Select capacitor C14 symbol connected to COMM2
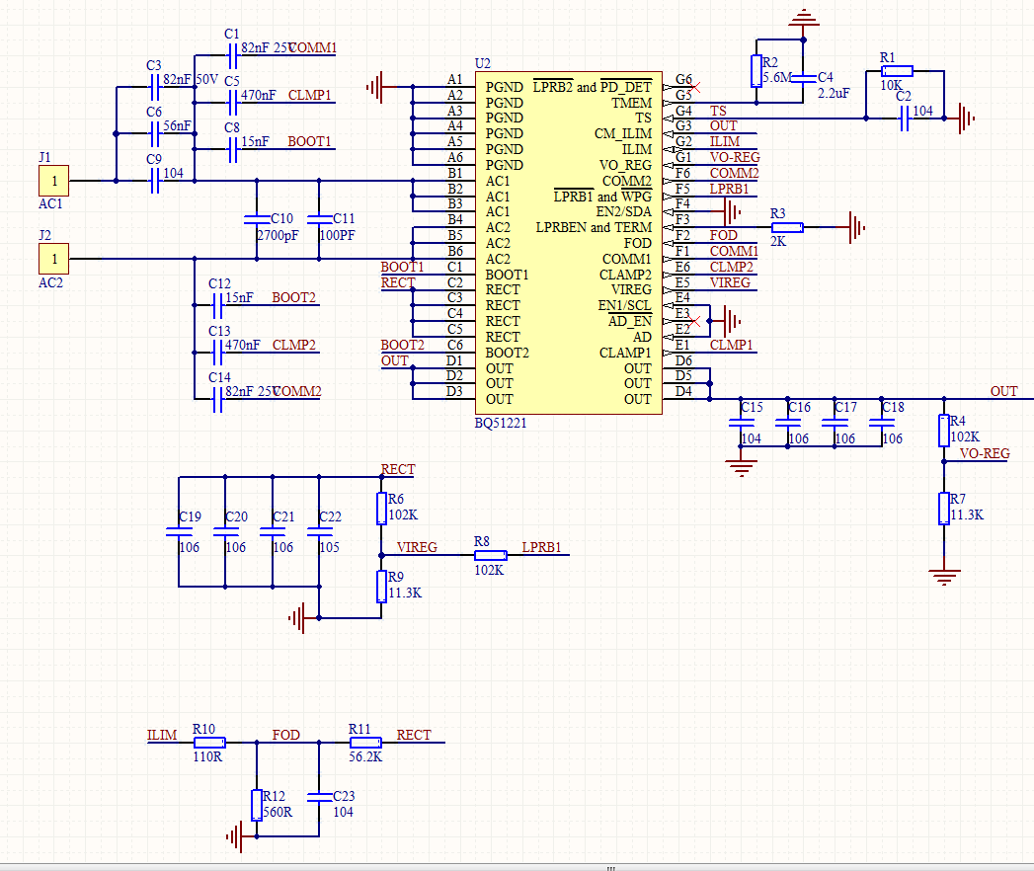Screen dimensions: 1034x871 tap(217, 399)
